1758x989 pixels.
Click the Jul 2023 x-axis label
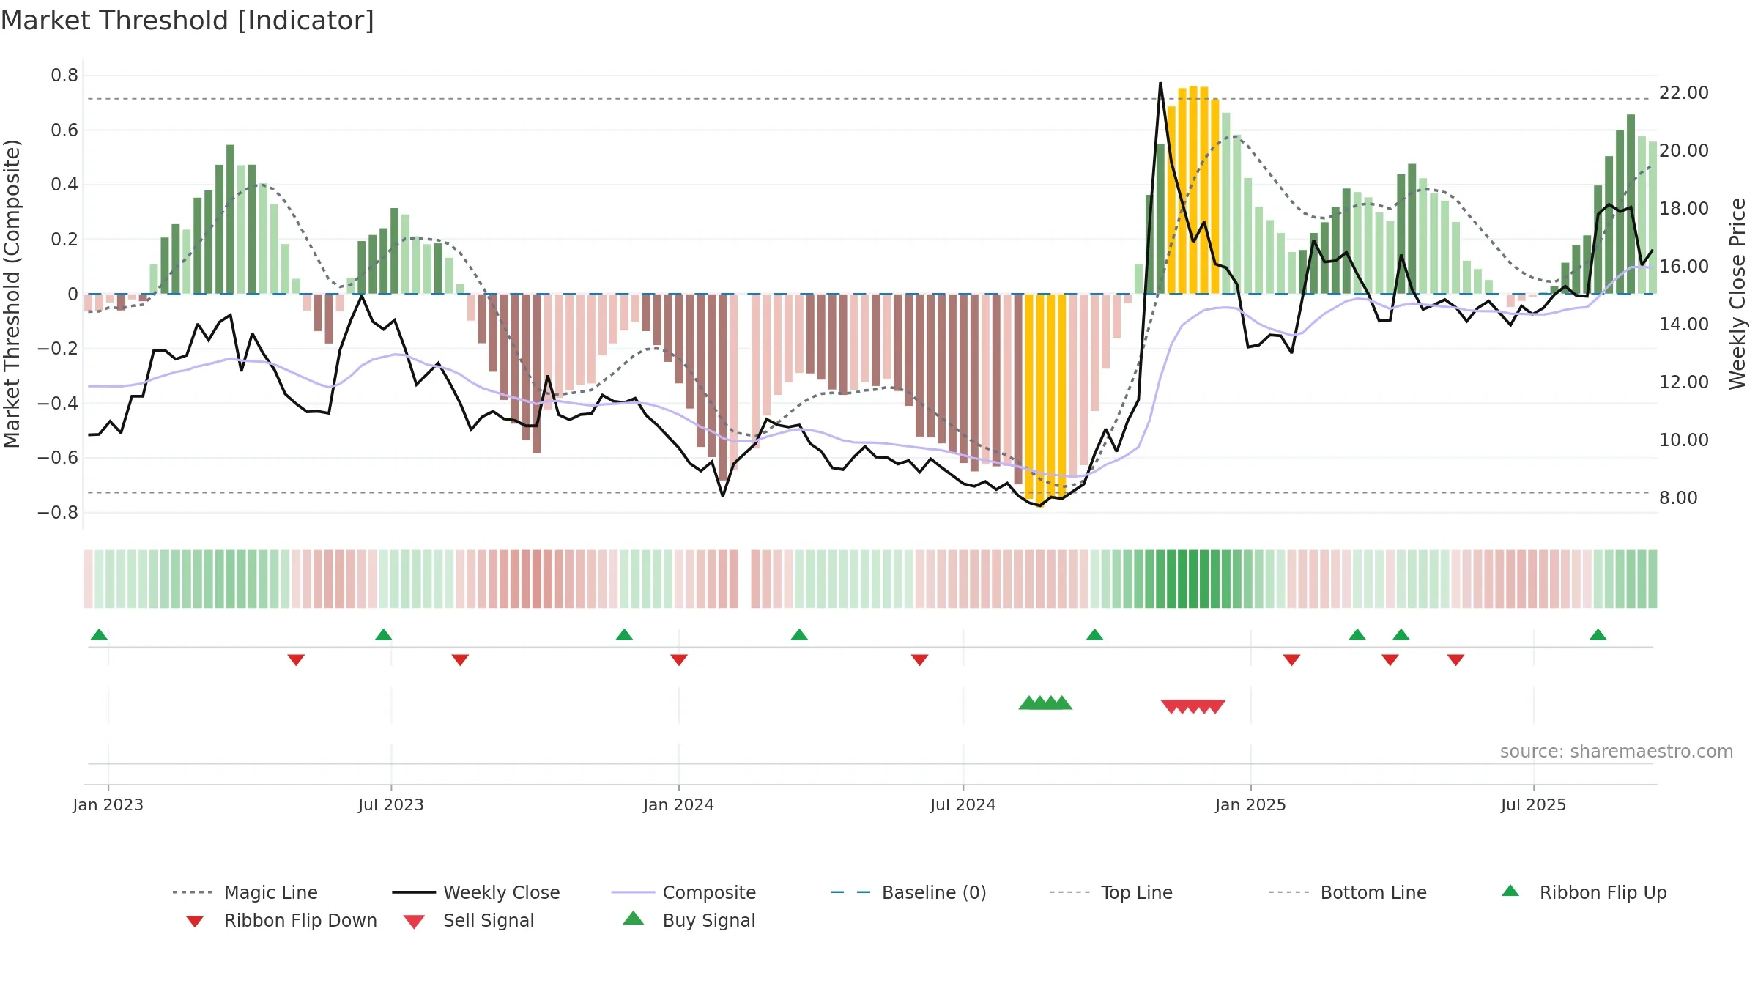click(391, 805)
